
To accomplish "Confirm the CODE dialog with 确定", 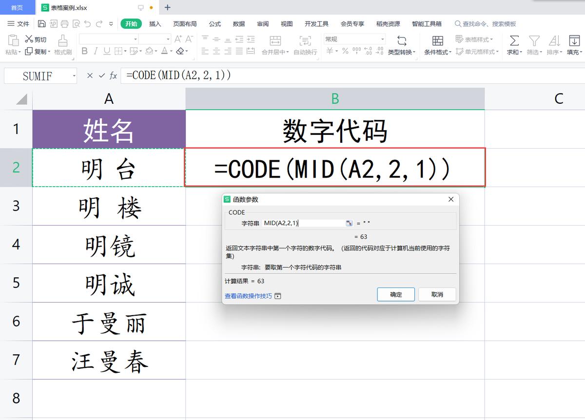I will 395,294.
